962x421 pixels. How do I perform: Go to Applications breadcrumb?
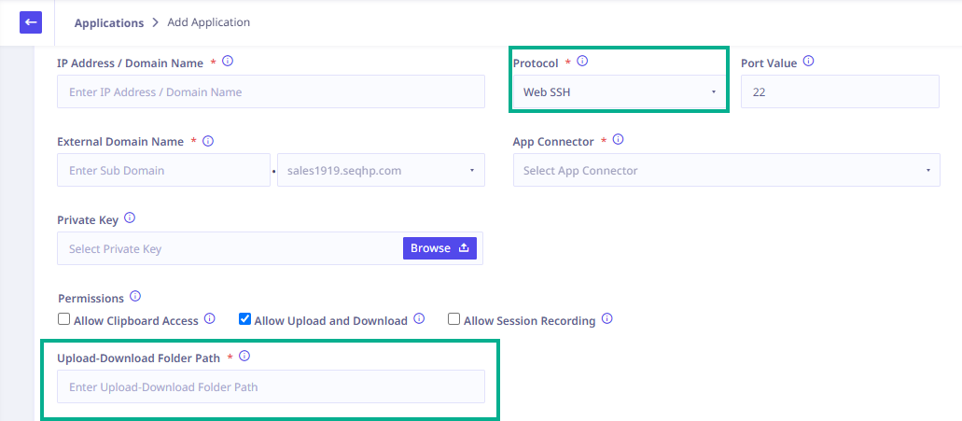(109, 22)
